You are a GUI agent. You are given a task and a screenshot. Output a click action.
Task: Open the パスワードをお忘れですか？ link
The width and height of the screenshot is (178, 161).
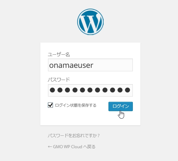pos(74,135)
